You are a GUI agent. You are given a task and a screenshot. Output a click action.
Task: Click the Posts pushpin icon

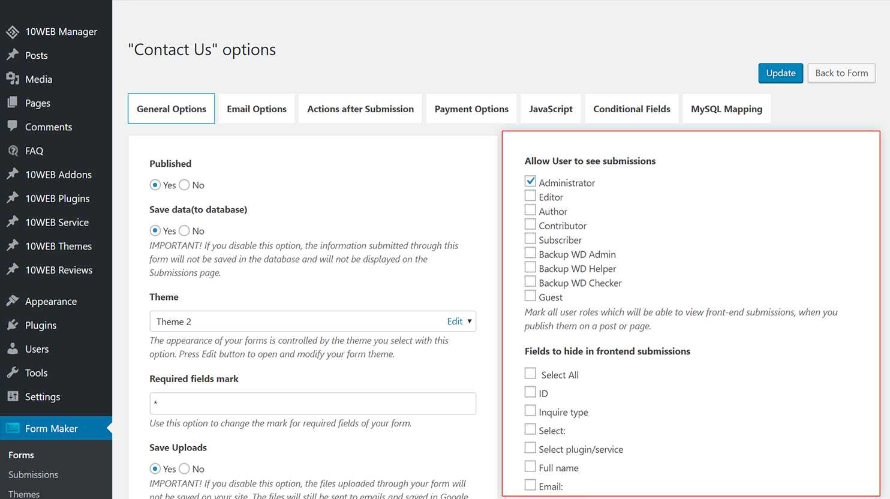(x=13, y=55)
